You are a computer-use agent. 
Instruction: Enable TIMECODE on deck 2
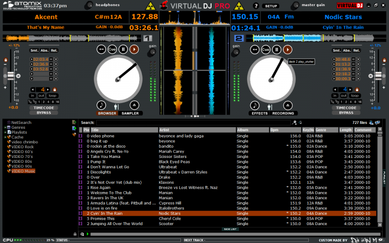[346, 108]
